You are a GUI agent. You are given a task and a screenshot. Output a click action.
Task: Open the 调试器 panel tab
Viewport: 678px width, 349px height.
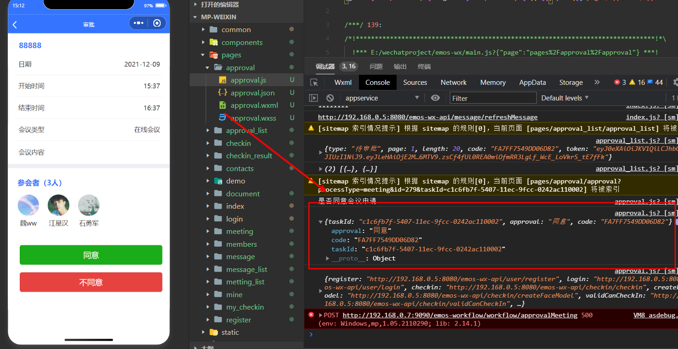[325, 66]
